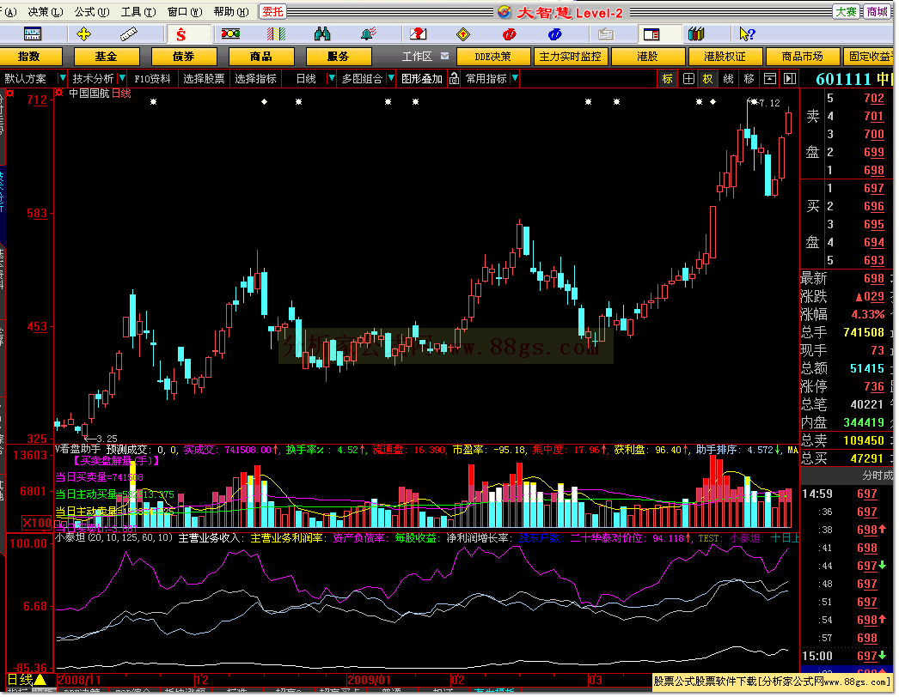Open the binoculars search icon

[322, 33]
